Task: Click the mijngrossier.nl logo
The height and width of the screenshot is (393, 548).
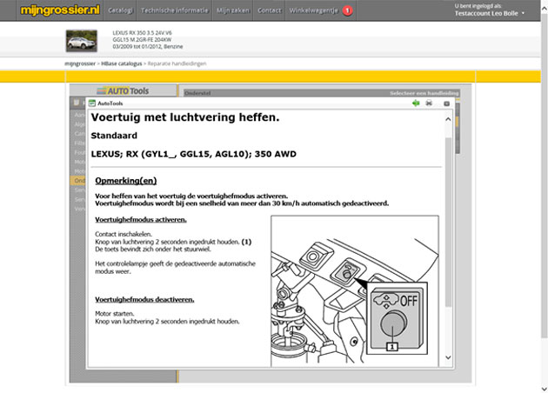Action: click(x=60, y=10)
